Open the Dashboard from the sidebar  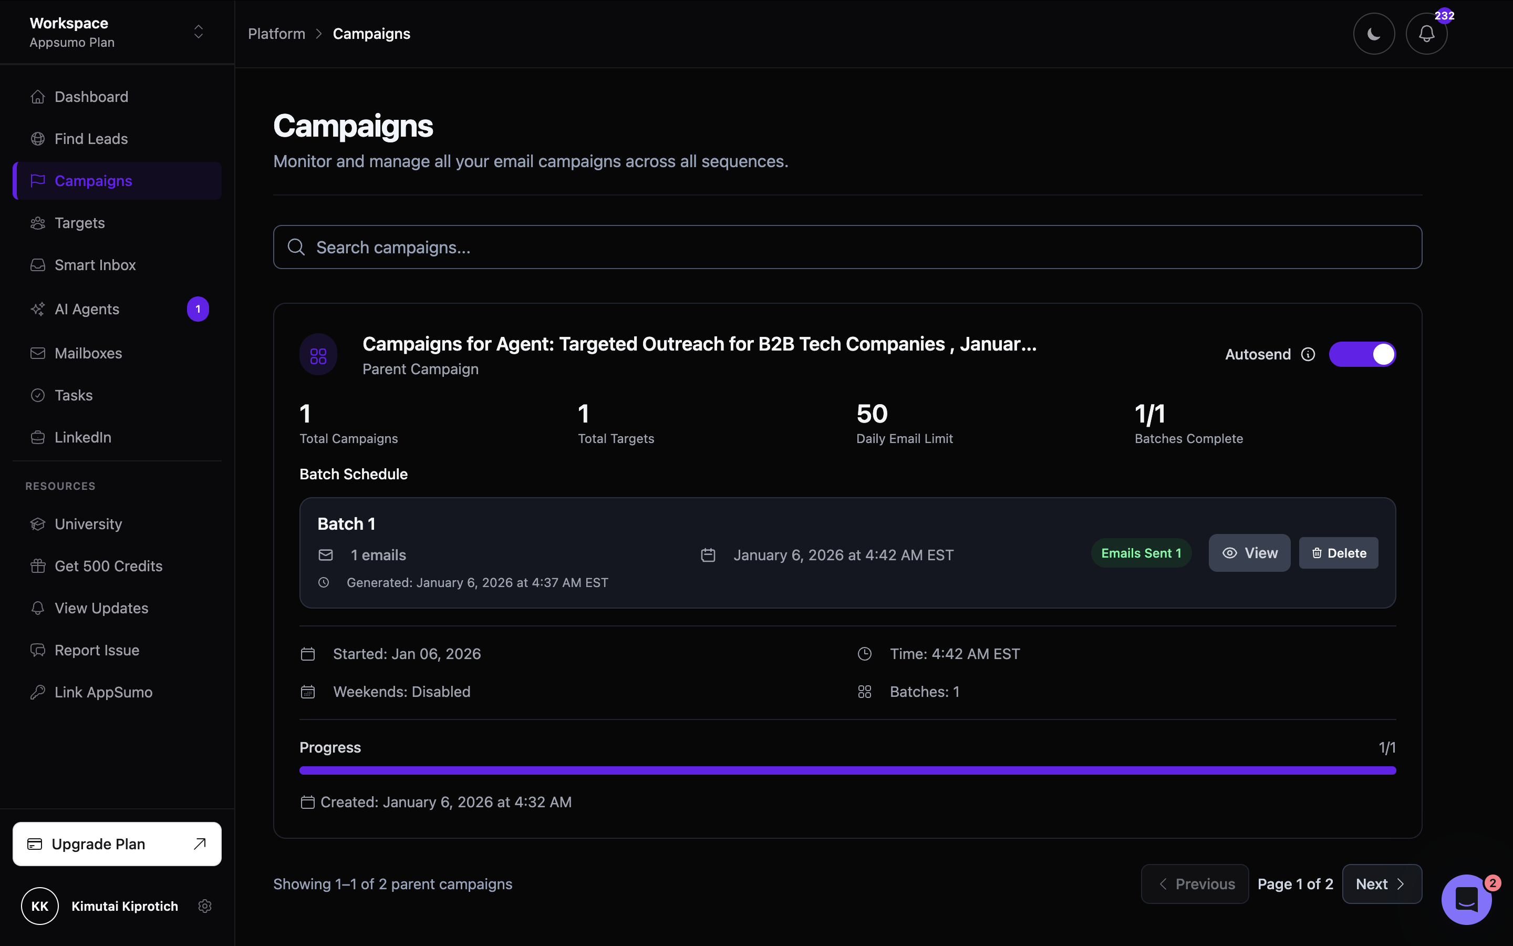pyautogui.click(x=91, y=96)
